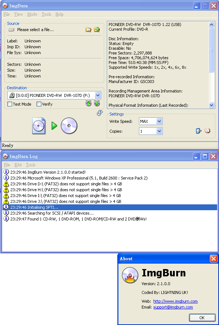Open the create-image-from-files folder icon
The height and width of the screenshot is (325, 219).
[97, 30]
